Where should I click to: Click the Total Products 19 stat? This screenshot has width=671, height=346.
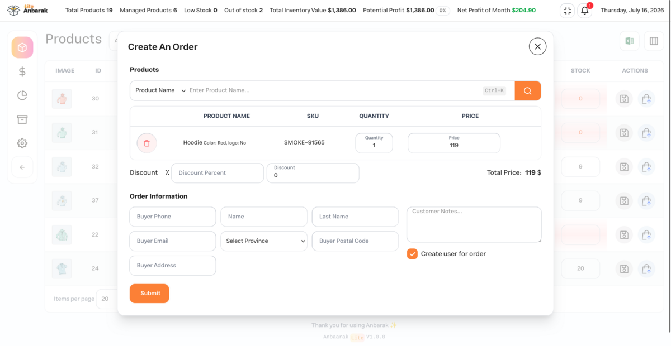89,11
